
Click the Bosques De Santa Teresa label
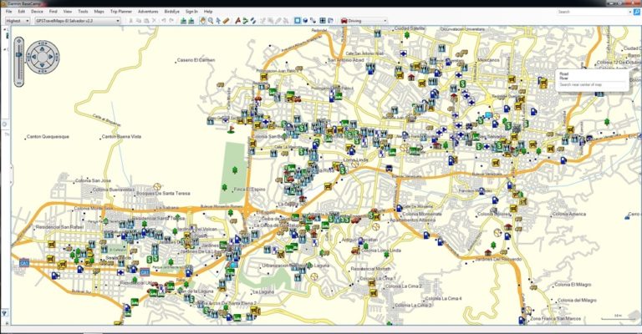click(x=163, y=194)
